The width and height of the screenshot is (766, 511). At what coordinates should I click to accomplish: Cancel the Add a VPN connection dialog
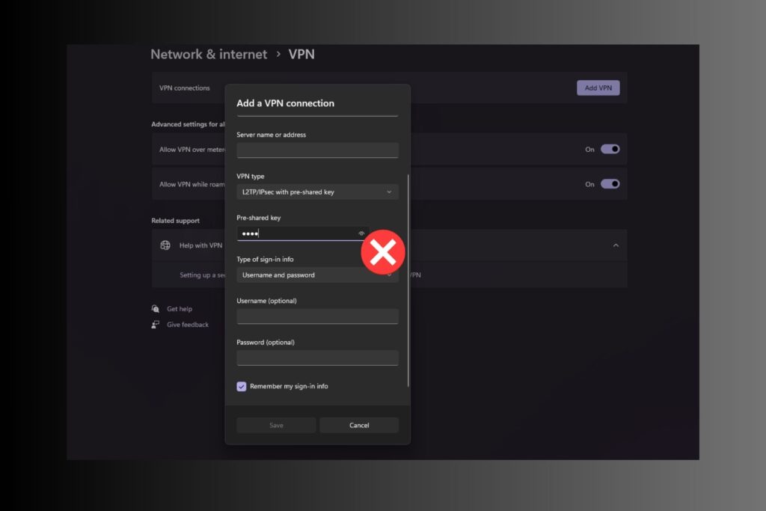[x=359, y=424]
